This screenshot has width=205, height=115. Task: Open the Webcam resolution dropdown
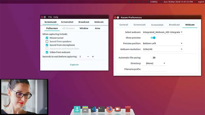(x=163, y=49)
